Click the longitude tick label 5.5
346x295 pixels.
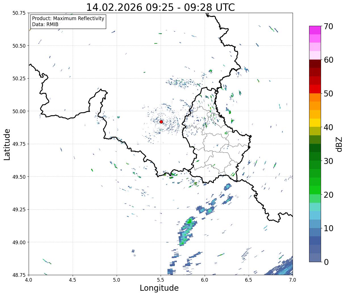click(161, 280)
